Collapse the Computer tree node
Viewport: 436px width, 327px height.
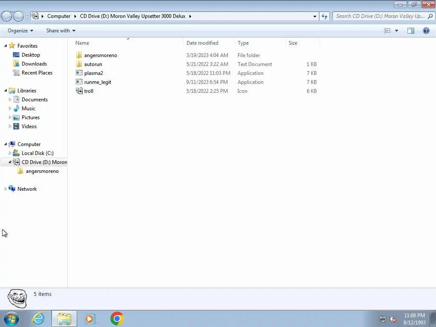(x=6, y=144)
